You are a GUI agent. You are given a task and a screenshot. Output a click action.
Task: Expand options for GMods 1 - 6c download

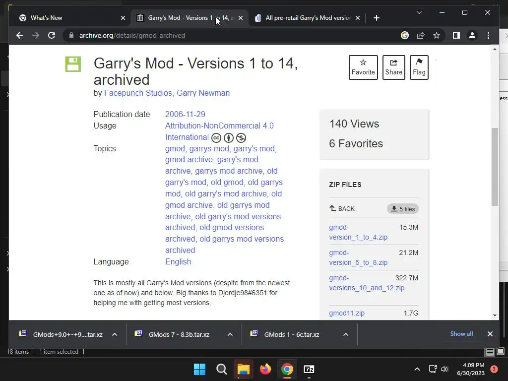tap(346, 334)
